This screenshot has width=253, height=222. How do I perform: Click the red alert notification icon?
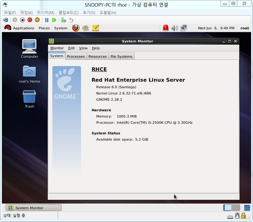coord(166,28)
